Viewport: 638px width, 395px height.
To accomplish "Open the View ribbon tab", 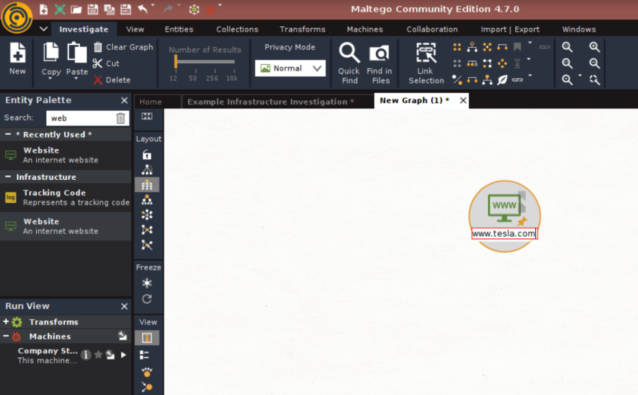I will coord(135,29).
